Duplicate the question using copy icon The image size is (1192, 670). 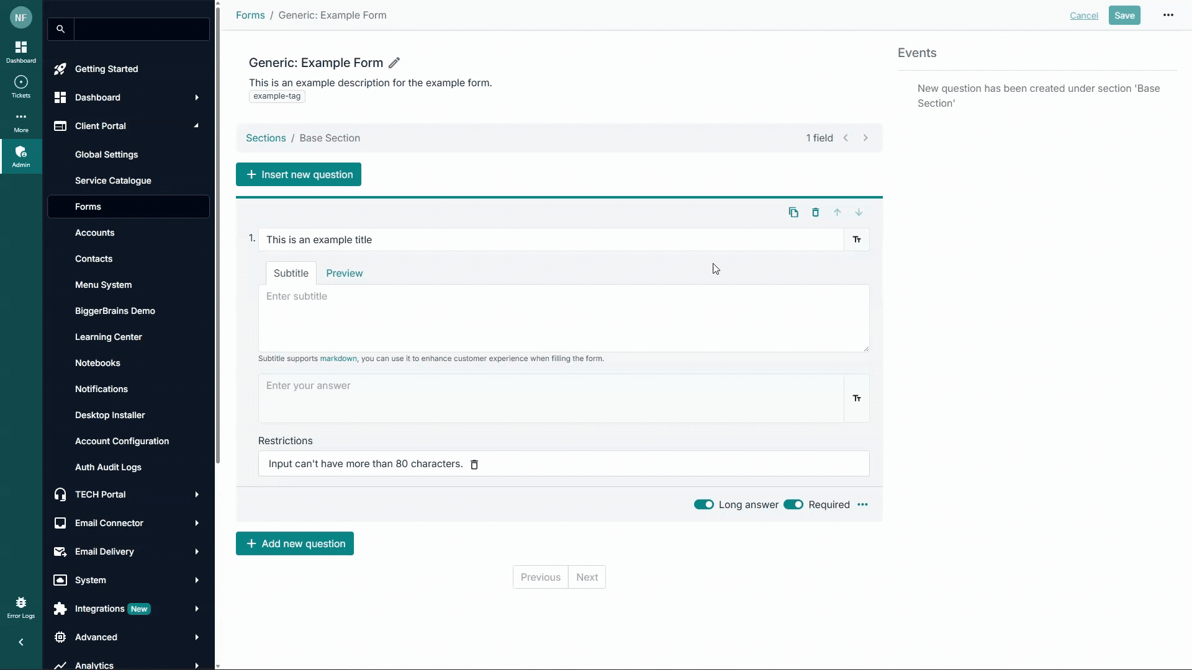point(793,213)
